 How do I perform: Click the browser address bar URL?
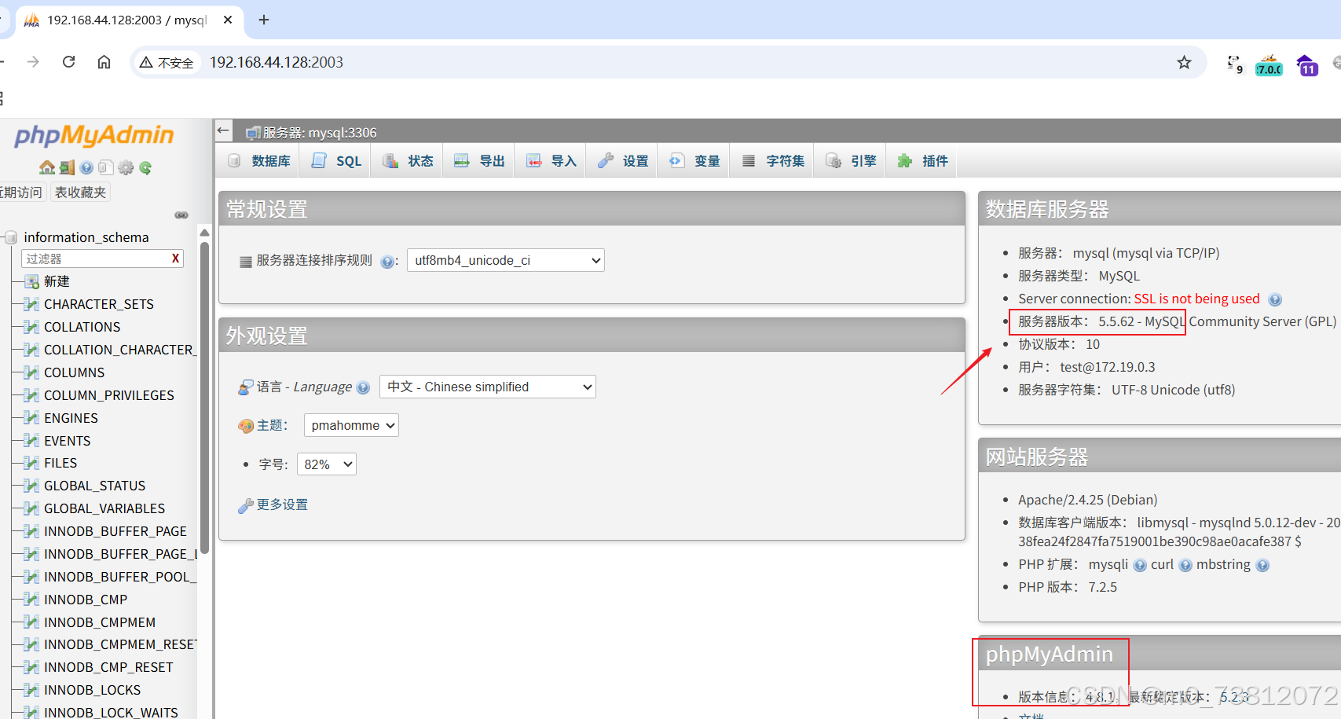(x=277, y=62)
